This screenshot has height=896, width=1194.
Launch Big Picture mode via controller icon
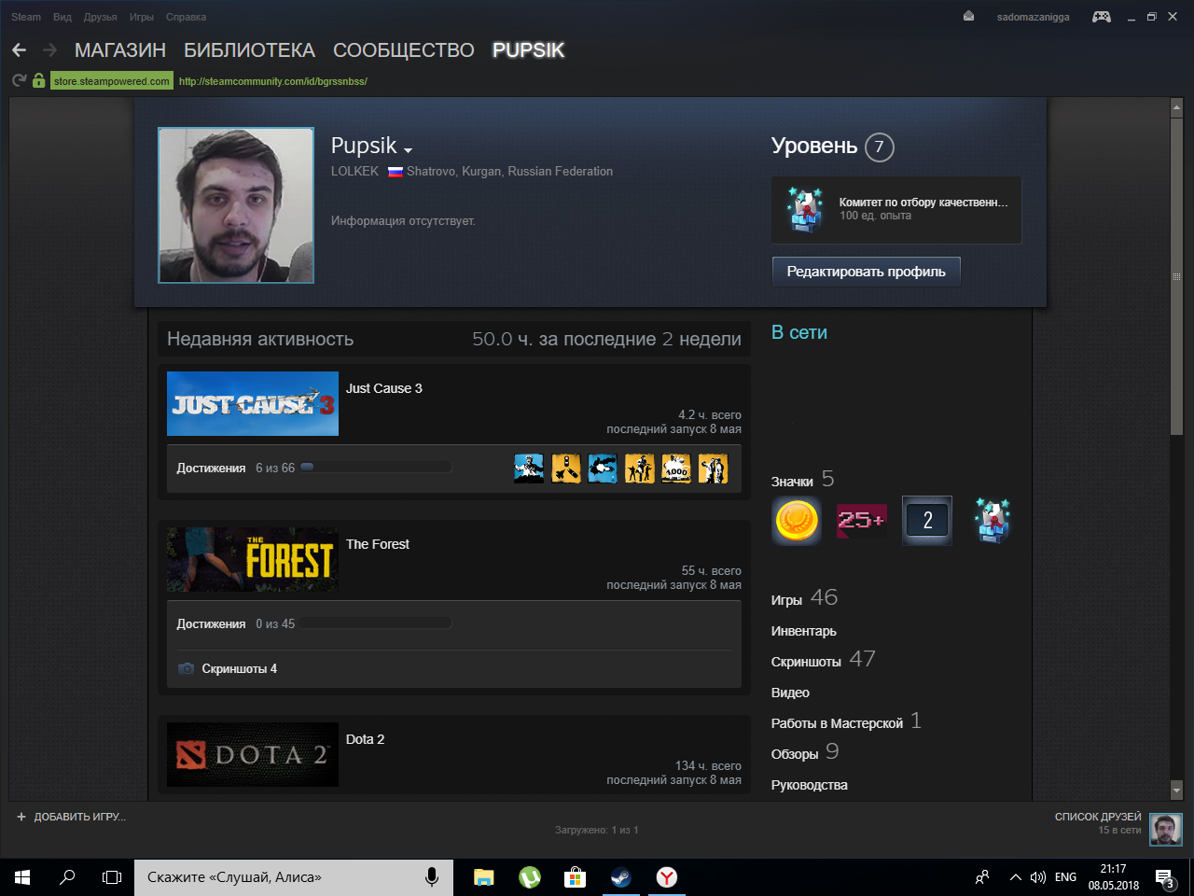[1102, 17]
